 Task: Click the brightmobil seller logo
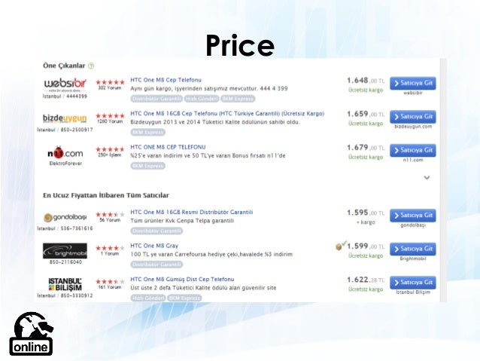65,251
